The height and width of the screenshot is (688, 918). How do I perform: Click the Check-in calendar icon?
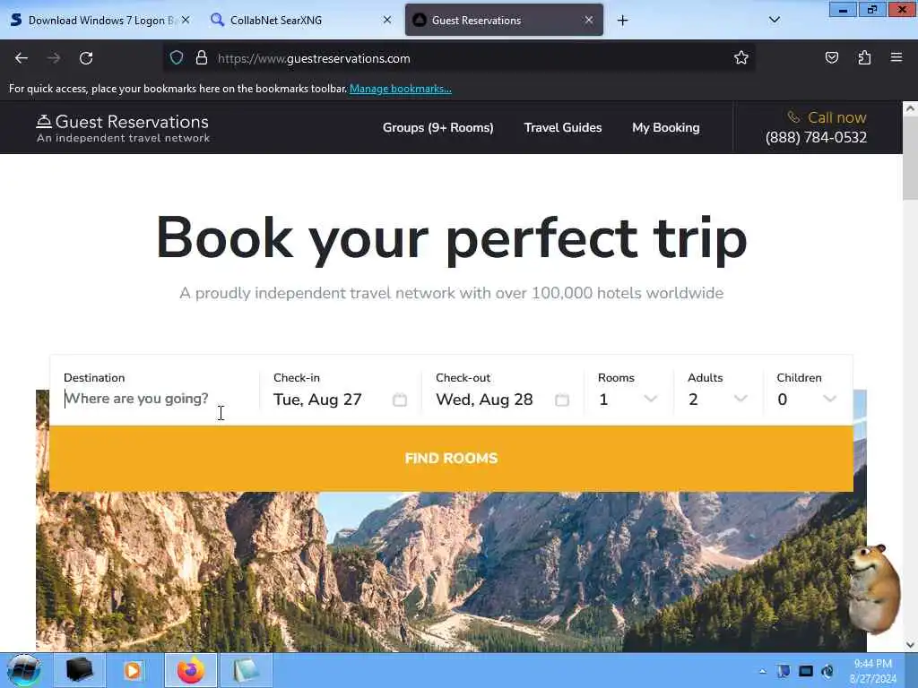pyautogui.click(x=400, y=400)
